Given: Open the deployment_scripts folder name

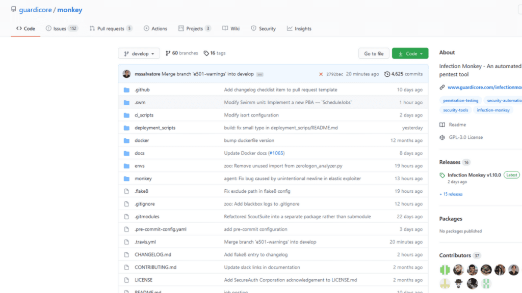Looking at the screenshot, I should 155,128.
